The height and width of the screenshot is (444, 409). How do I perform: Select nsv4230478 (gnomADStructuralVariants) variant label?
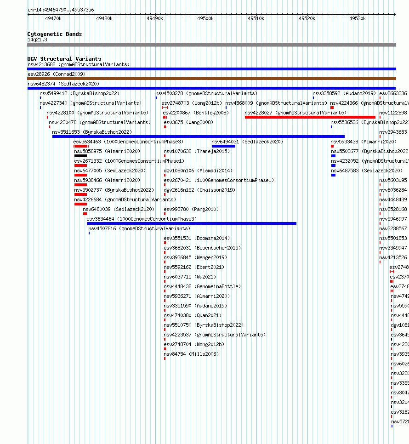100,122
